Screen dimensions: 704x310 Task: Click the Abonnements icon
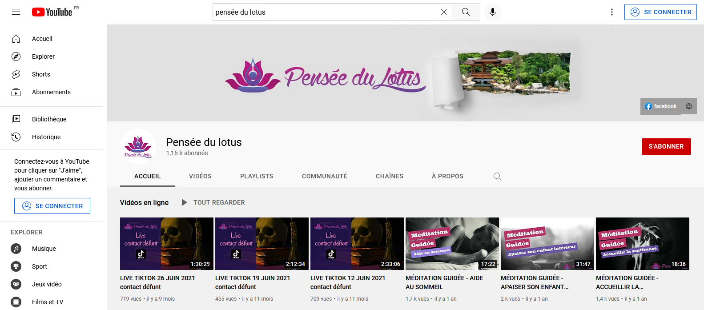click(x=16, y=92)
